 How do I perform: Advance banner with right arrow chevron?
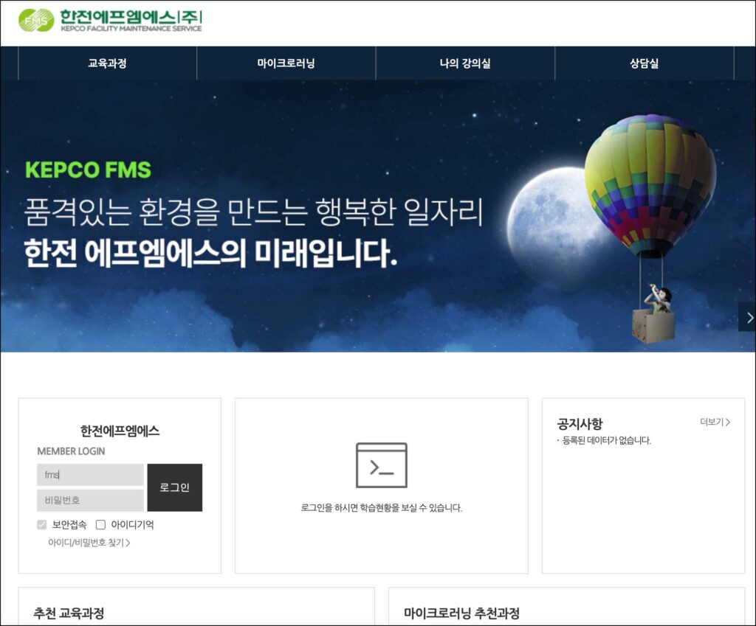749,317
